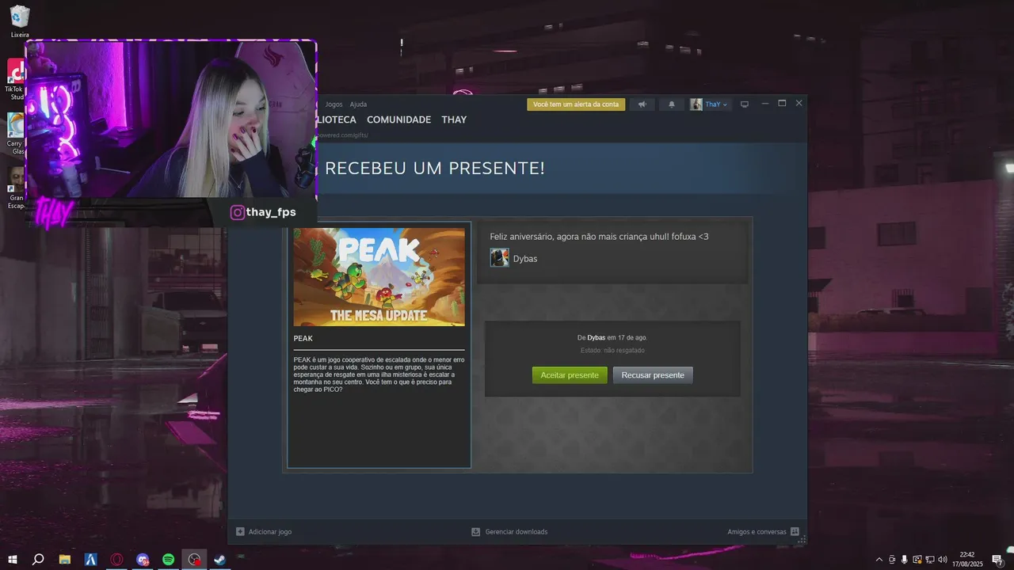This screenshot has height=570, width=1014.
Task: Open the clock showing 22:42
Action: click(x=967, y=560)
